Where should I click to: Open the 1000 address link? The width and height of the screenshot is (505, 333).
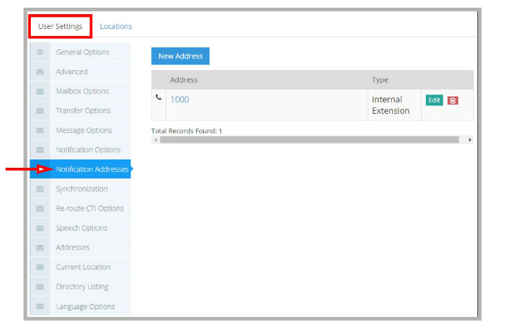pos(179,100)
